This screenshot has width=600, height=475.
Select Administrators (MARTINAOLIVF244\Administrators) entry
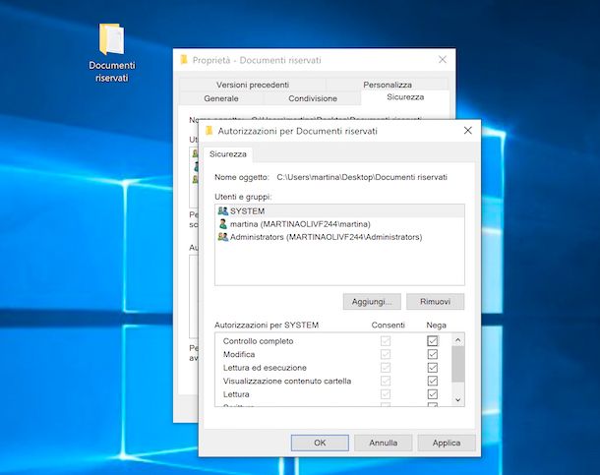tap(339, 237)
